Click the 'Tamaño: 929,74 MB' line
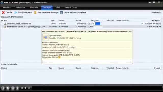The image size is (163, 92). pos(65,38)
